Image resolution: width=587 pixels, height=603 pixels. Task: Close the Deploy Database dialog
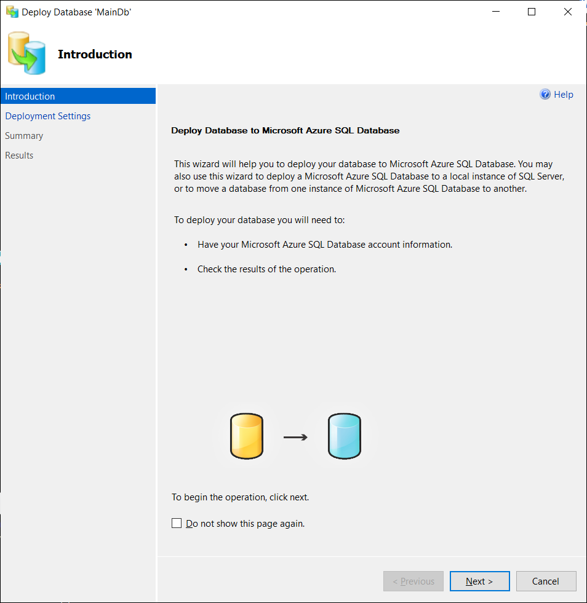pos(568,12)
